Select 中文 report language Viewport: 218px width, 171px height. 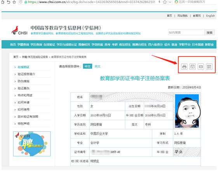click(x=87, y=66)
